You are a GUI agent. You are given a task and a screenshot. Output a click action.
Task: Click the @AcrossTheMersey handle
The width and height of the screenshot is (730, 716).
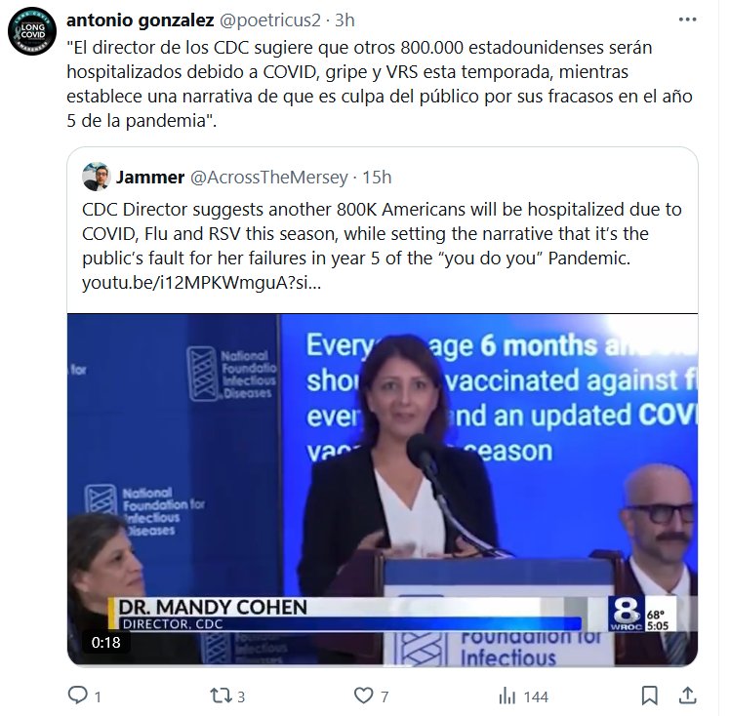[269, 178]
